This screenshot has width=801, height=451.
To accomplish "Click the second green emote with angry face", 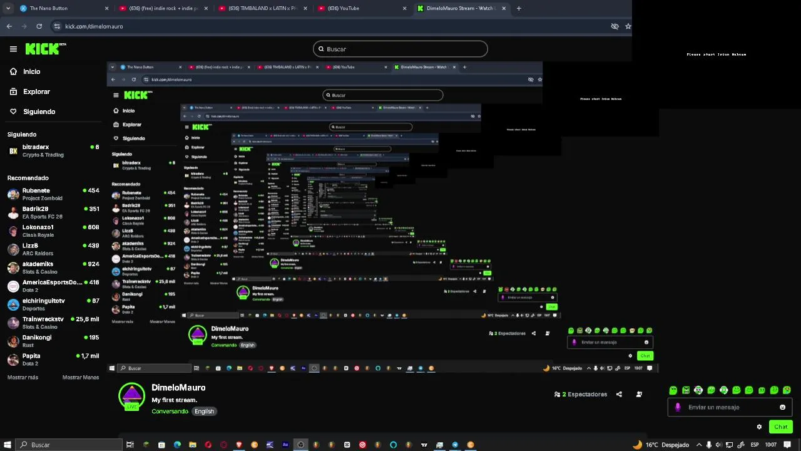I will tap(686, 390).
